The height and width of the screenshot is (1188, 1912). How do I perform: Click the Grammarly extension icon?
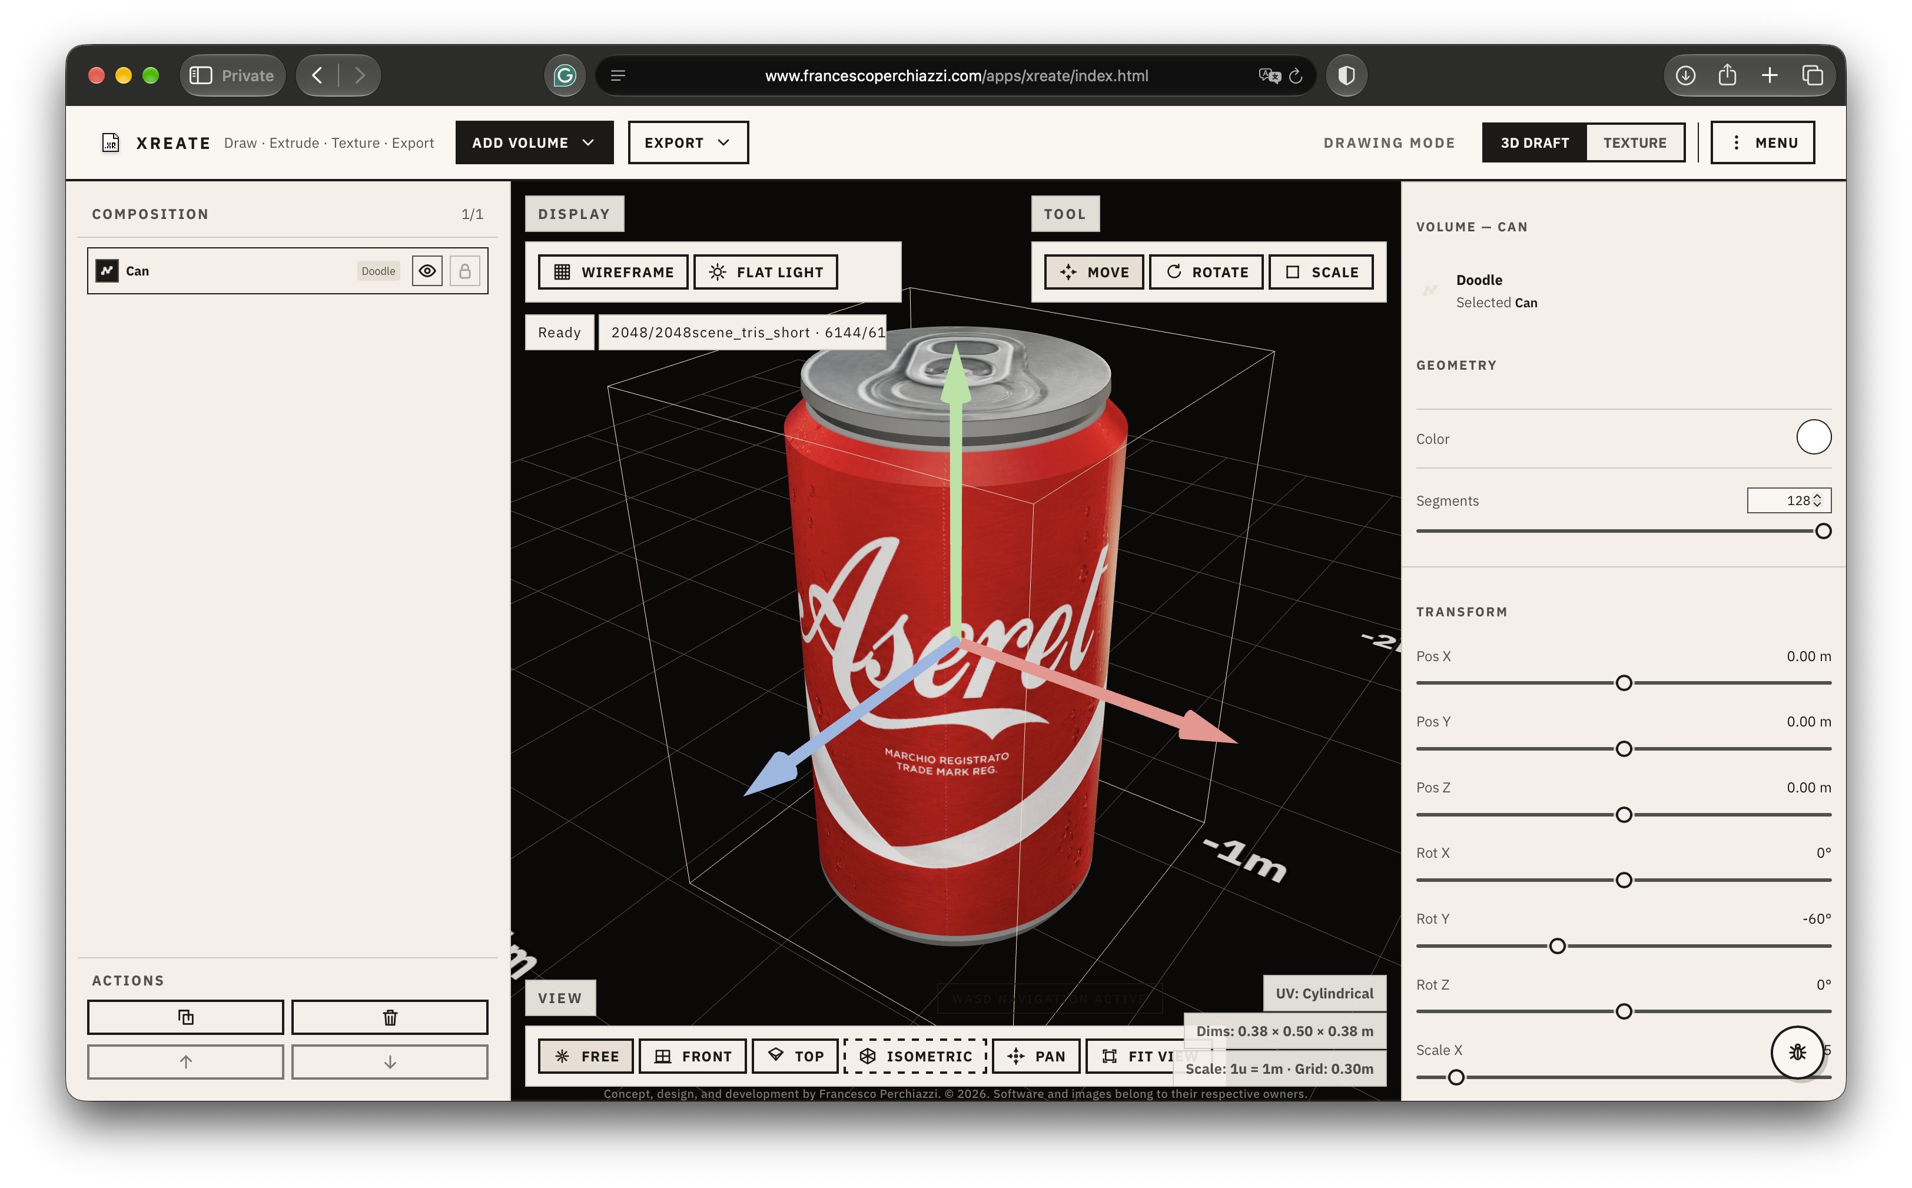[x=564, y=75]
